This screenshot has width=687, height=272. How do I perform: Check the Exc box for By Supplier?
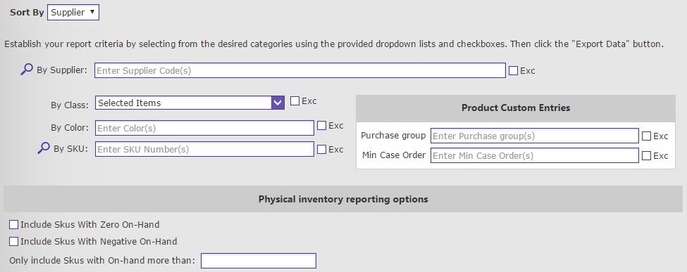(514, 70)
